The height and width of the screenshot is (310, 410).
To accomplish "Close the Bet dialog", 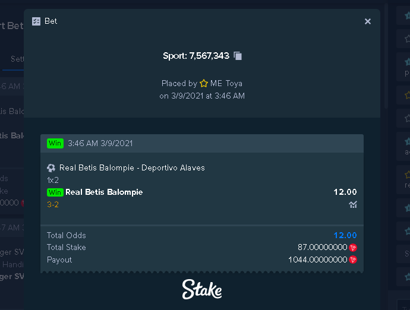I will (368, 21).
